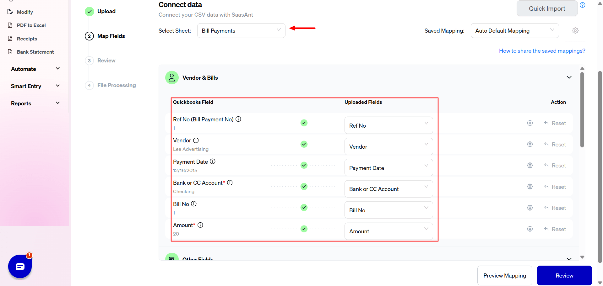The image size is (603, 286).
Task: Open settings gear for Bank Account row
Action: pyautogui.click(x=530, y=187)
